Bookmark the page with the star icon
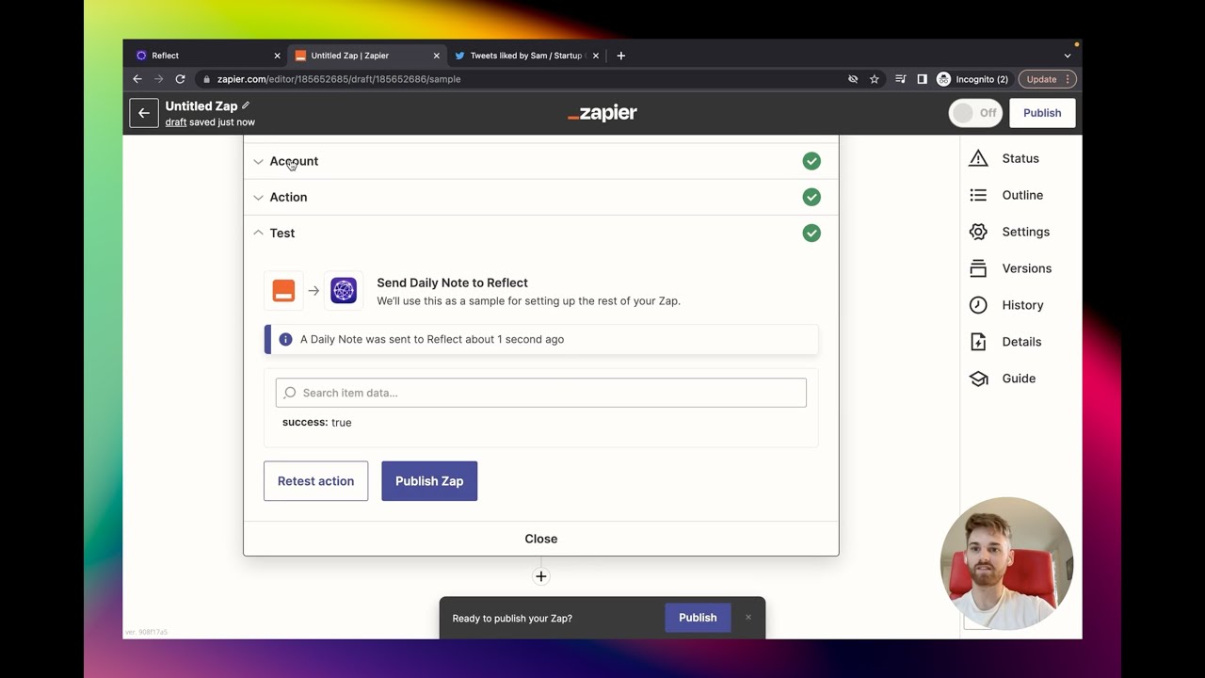The height and width of the screenshot is (678, 1205). point(875,79)
